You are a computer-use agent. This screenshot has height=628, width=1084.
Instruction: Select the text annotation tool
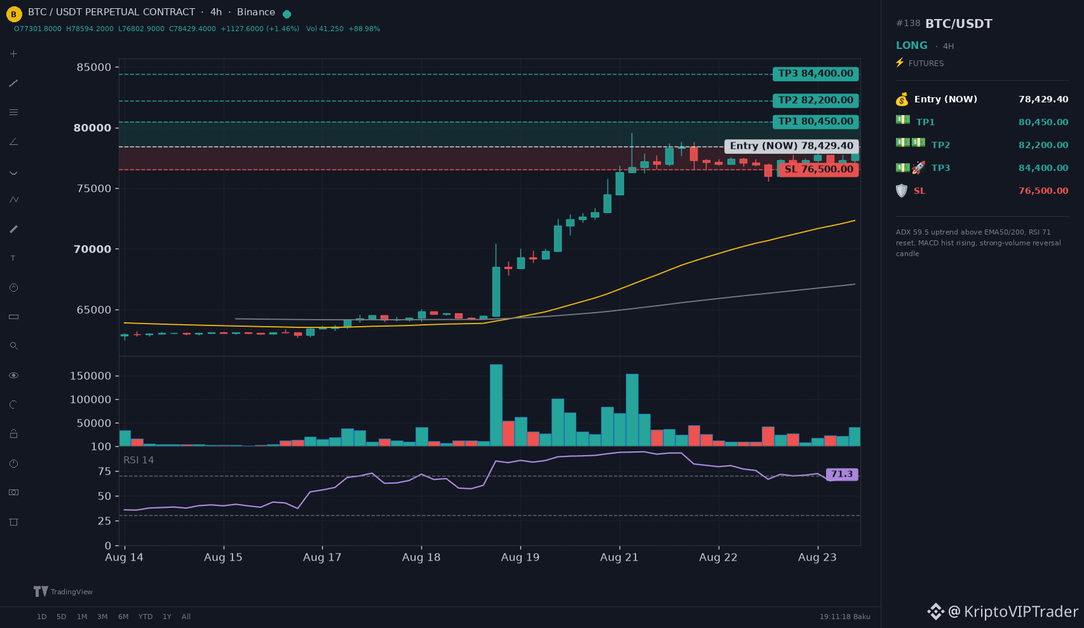13,258
